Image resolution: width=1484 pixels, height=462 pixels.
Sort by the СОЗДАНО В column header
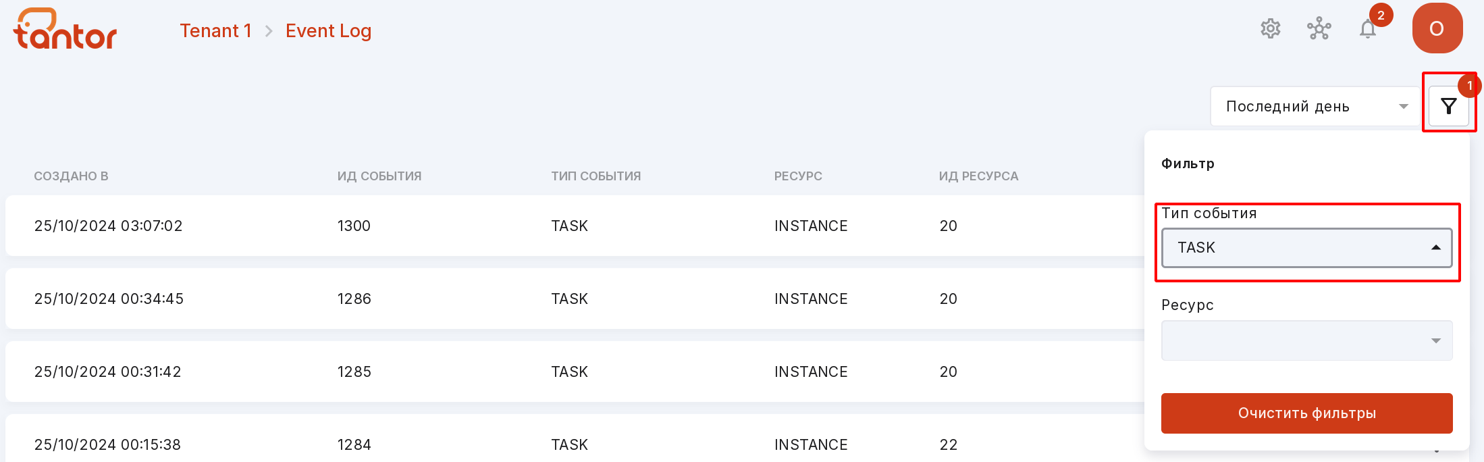[71, 176]
